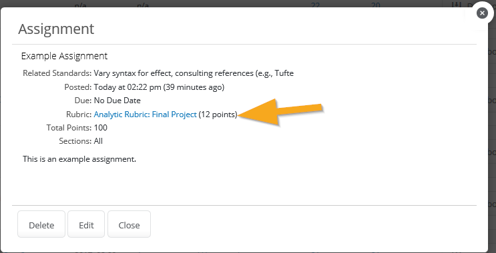Open the Edit button for the assignment

(86, 224)
